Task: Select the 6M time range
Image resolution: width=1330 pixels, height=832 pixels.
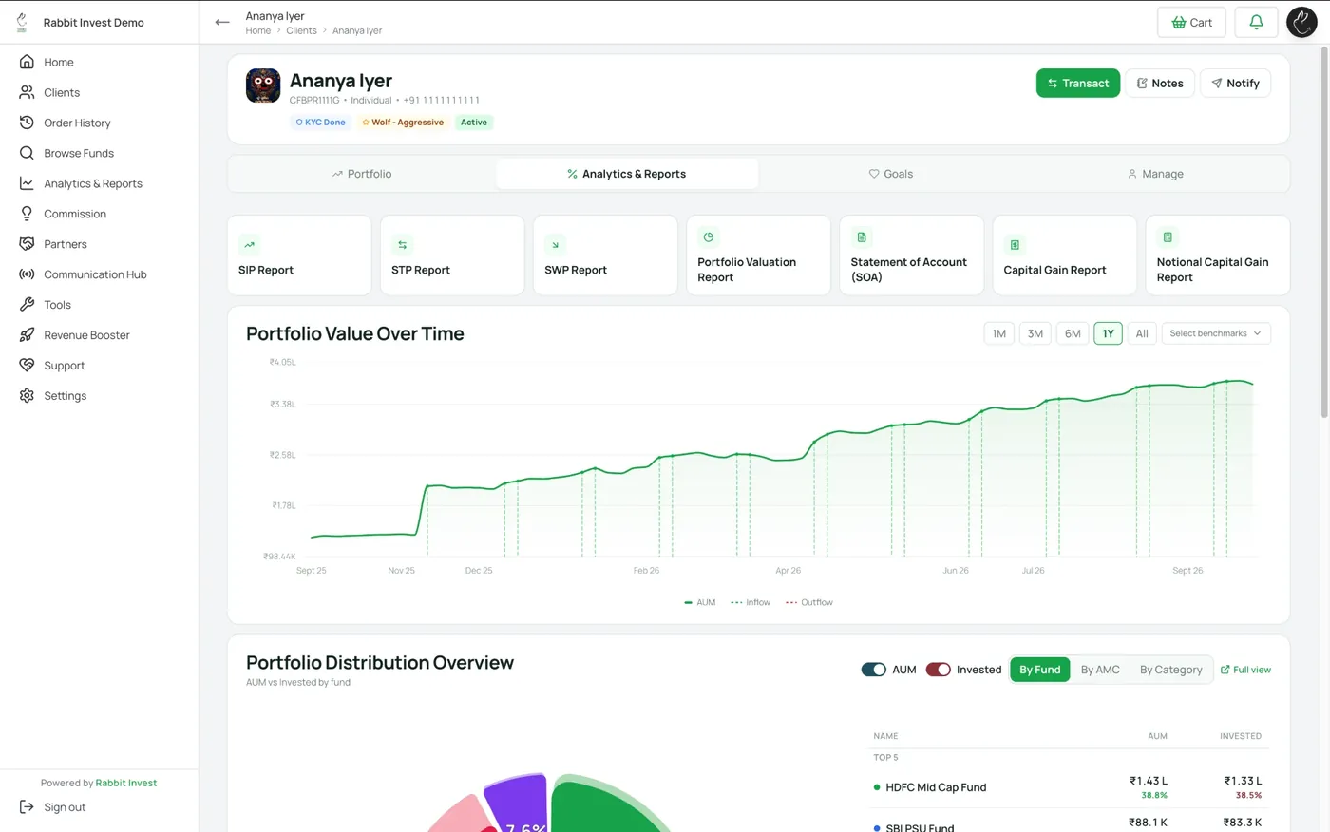Action: coord(1073,333)
